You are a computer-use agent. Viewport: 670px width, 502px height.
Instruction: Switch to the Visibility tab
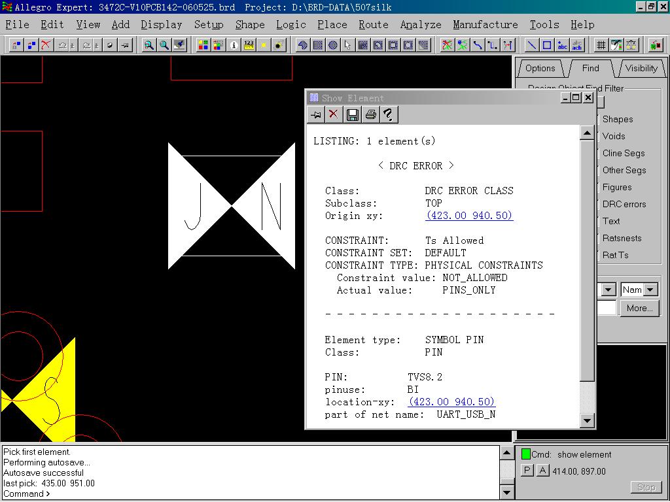[641, 68]
